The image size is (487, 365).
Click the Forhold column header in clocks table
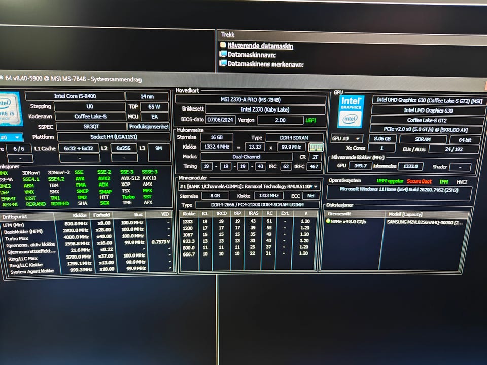pos(101,215)
